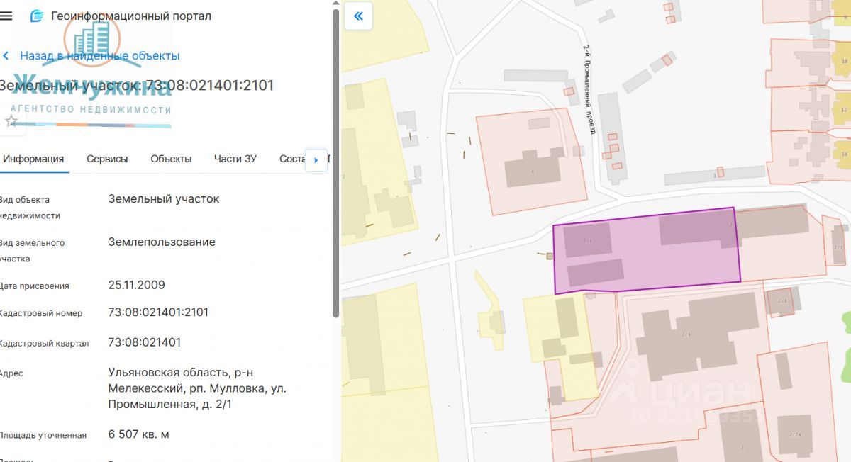
Task: Click the back chevron before 'Назад в найденные объекты'
Action: 6,56
